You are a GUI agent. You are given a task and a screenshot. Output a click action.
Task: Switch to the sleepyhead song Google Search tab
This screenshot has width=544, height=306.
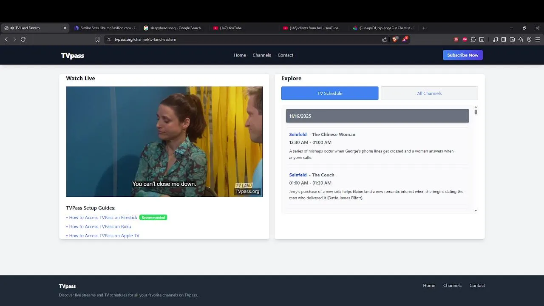[x=175, y=28]
